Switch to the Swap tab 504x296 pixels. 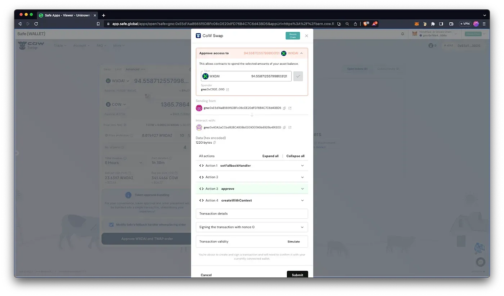(x=107, y=69)
